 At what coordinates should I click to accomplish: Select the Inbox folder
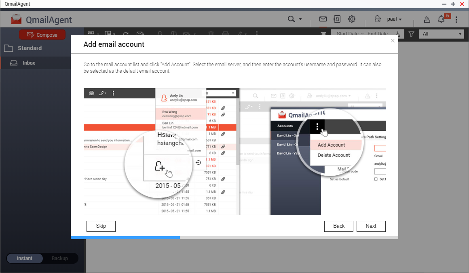click(x=29, y=63)
